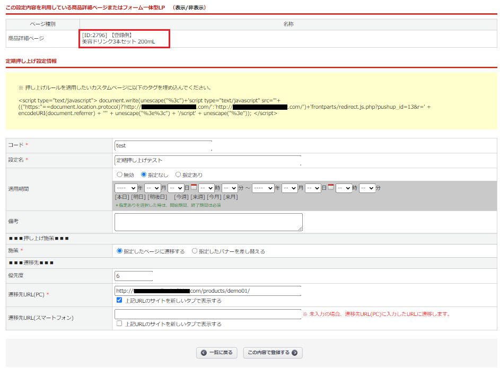500x368 pixels.
Task: Open the start month dropdown
Action: coord(152,188)
